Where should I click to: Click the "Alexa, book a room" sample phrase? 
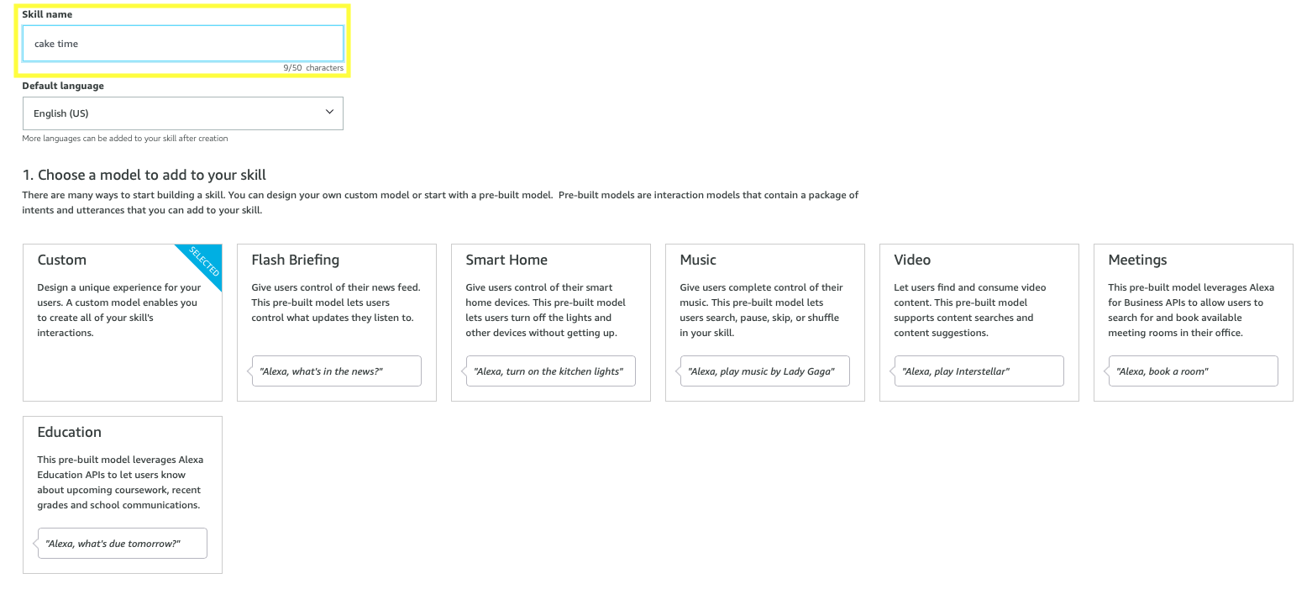[x=1193, y=371]
